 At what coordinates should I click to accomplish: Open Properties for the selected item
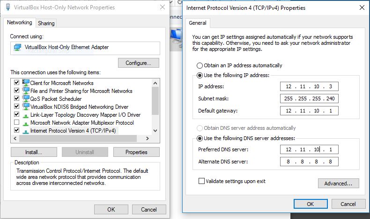pyautogui.click(x=136, y=152)
